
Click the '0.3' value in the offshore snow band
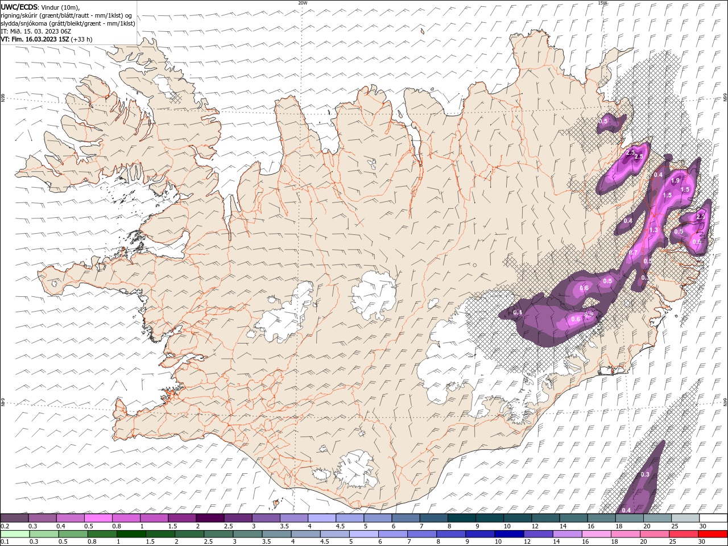(x=645, y=474)
